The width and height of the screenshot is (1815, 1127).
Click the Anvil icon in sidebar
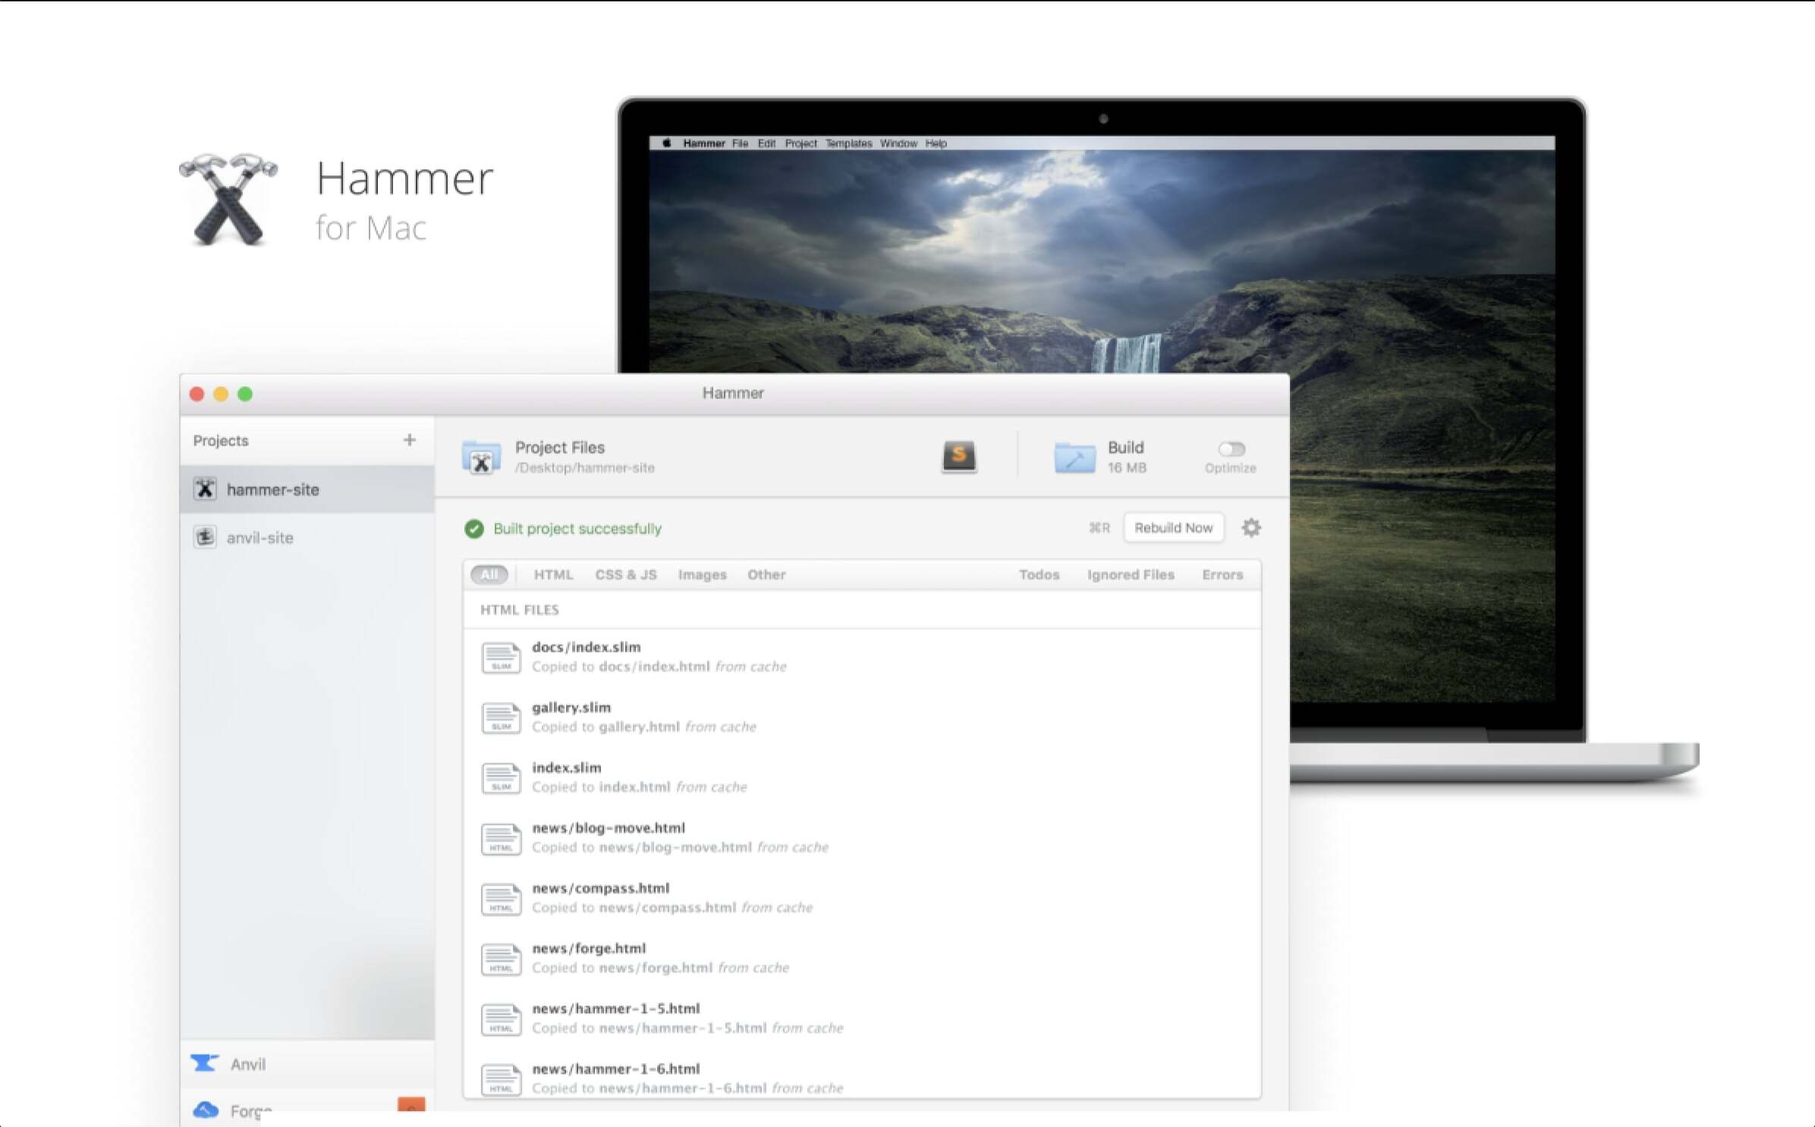coord(205,1063)
